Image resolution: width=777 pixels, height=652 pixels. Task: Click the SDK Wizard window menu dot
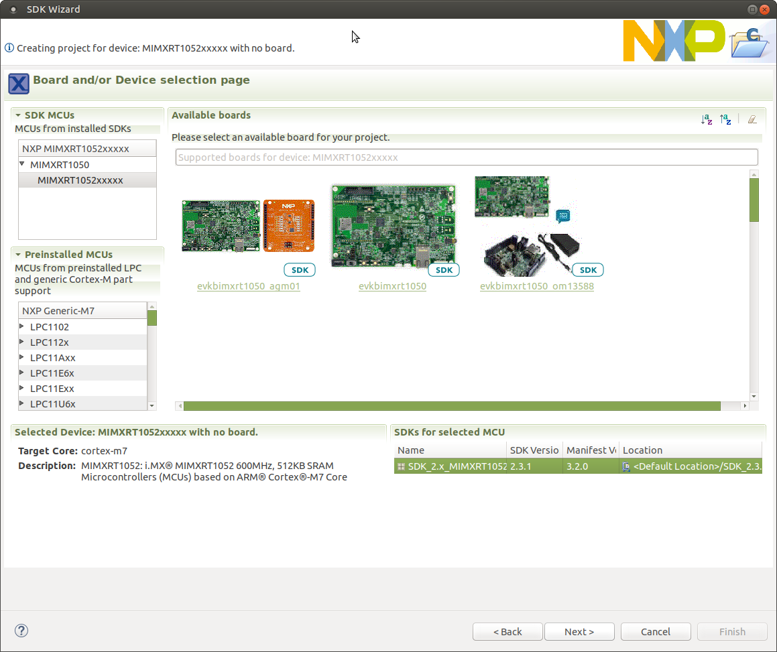[x=13, y=9]
